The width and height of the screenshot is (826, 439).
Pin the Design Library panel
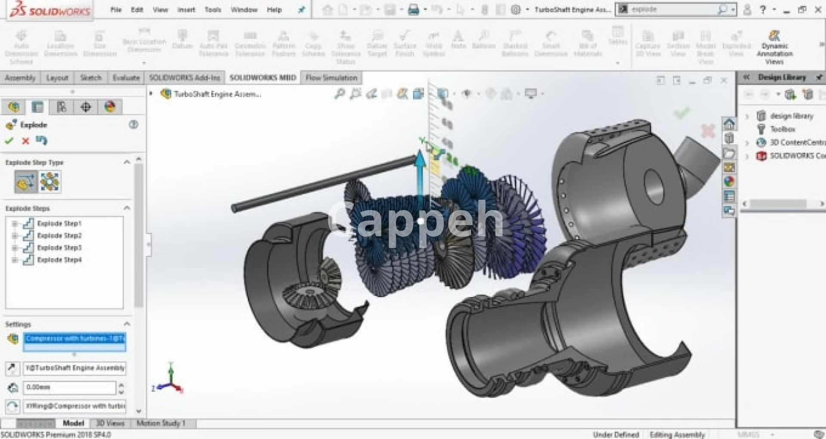[x=819, y=77]
